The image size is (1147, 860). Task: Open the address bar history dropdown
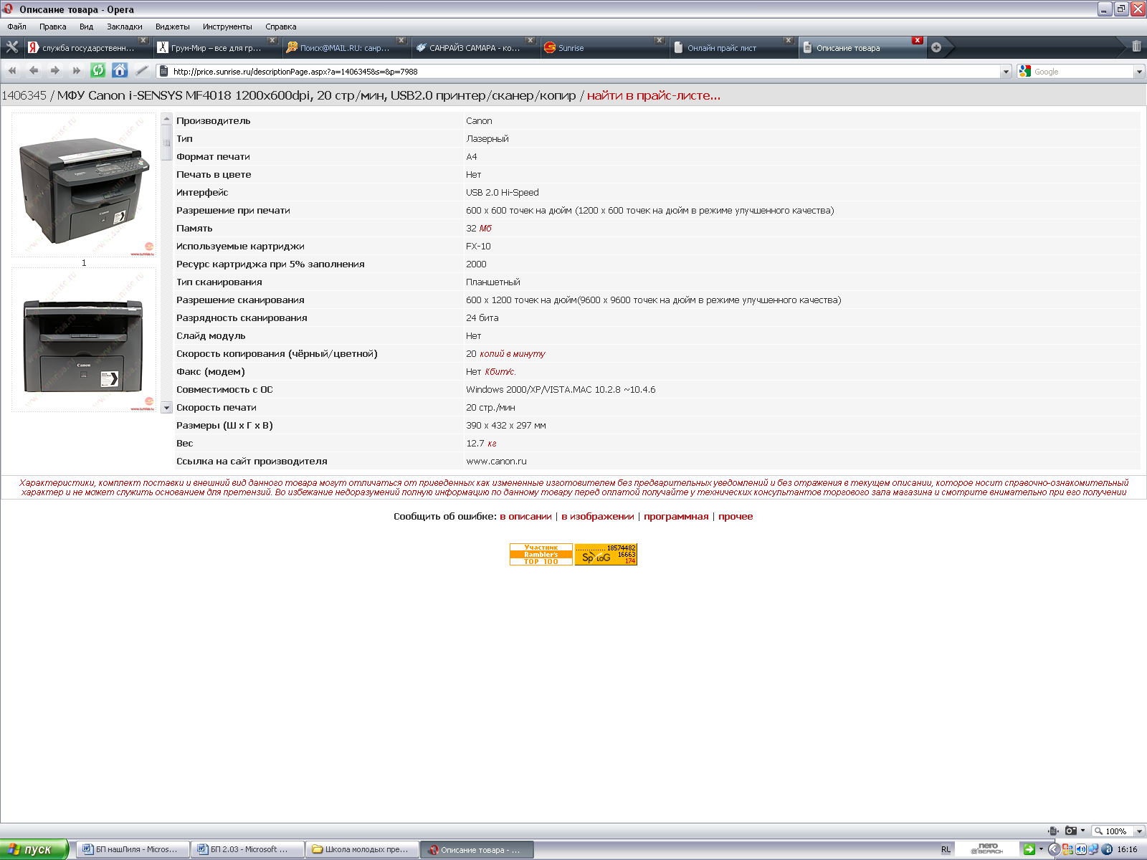pyautogui.click(x=1006, y=71)
